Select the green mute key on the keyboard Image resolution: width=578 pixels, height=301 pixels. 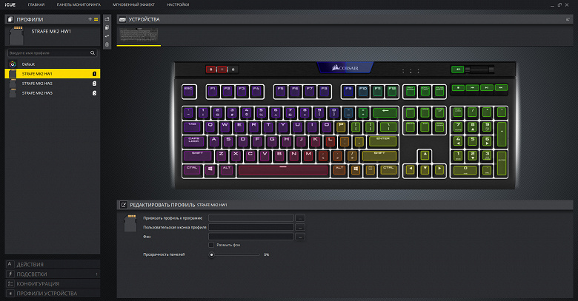457,70
